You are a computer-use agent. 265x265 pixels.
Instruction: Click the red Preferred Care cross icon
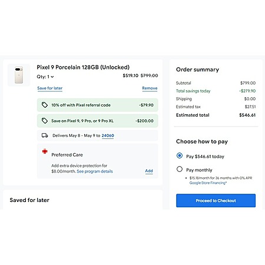[45, 151]
